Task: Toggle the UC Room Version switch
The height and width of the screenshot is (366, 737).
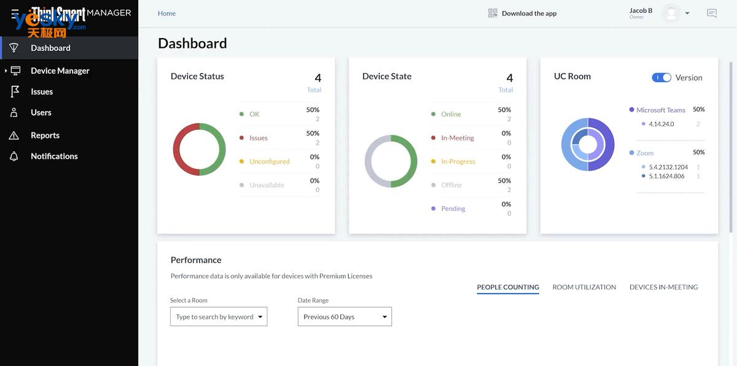Action: (x=661, y=78)
